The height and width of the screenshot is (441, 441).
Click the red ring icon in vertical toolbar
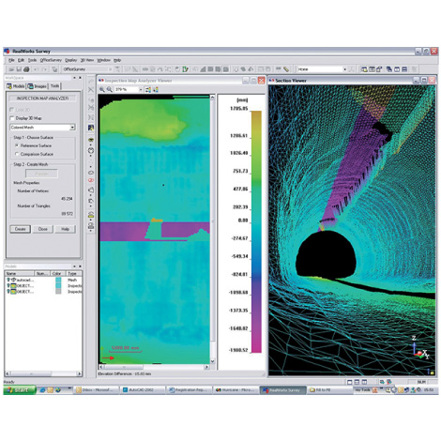coord(91,180)
